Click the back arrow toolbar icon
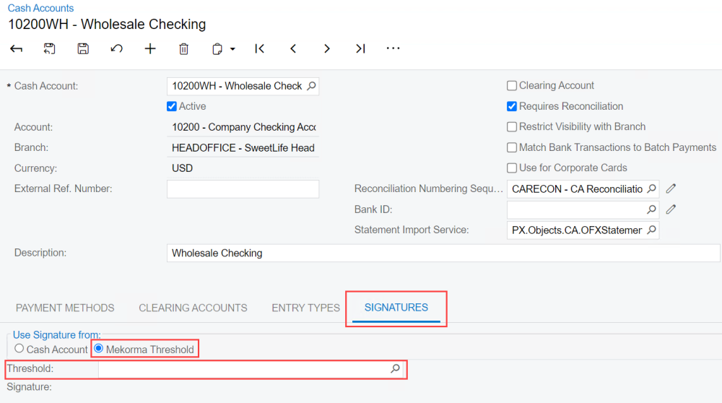This screenshot has width=722, height=403. (x=16, y=48)
